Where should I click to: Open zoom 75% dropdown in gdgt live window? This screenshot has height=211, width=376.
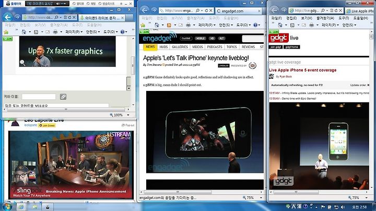point(367,197)
